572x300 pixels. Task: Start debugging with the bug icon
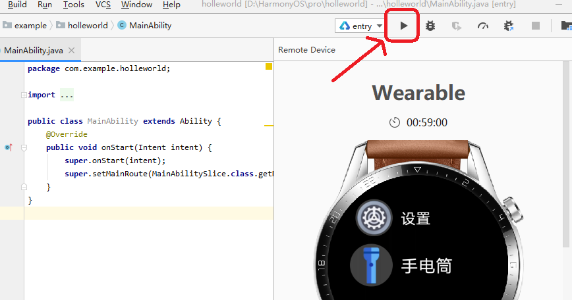click(430, 26)
